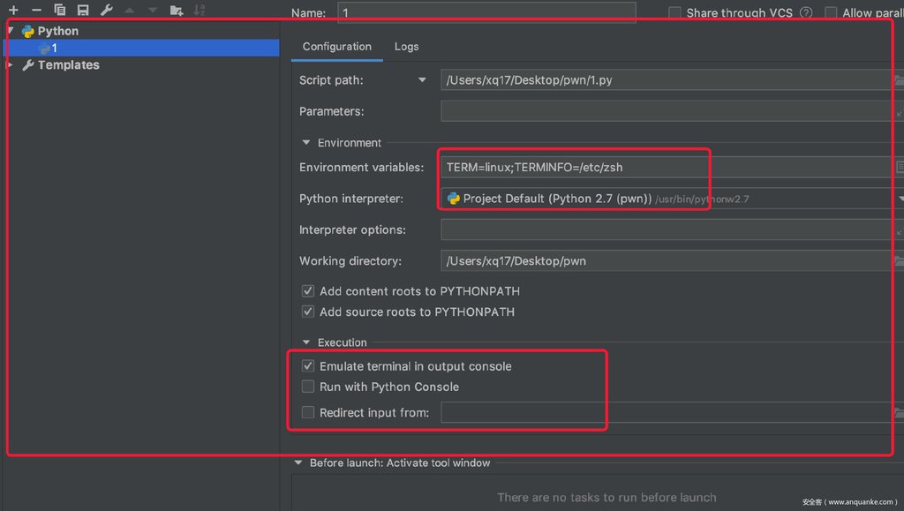Expand the Templates tree node
Image resolution: width=904 pixels, height=511 pixels.
point(11,65)
